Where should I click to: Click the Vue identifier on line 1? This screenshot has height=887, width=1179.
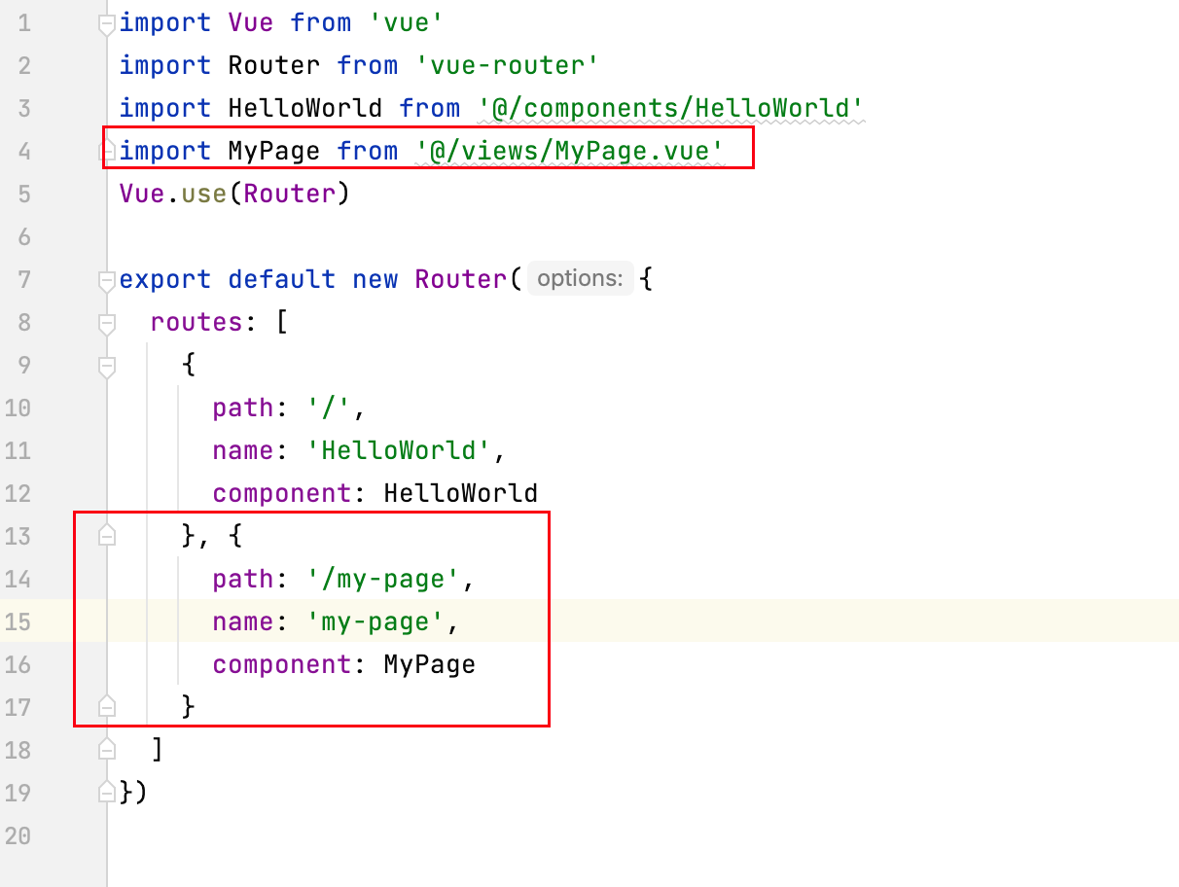251,22
